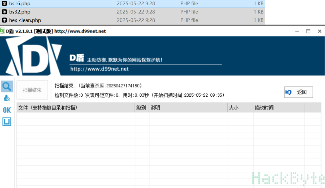Click the "1 KB" size of bs16.php
Screen dimensions: 325x188
point(258,4)
